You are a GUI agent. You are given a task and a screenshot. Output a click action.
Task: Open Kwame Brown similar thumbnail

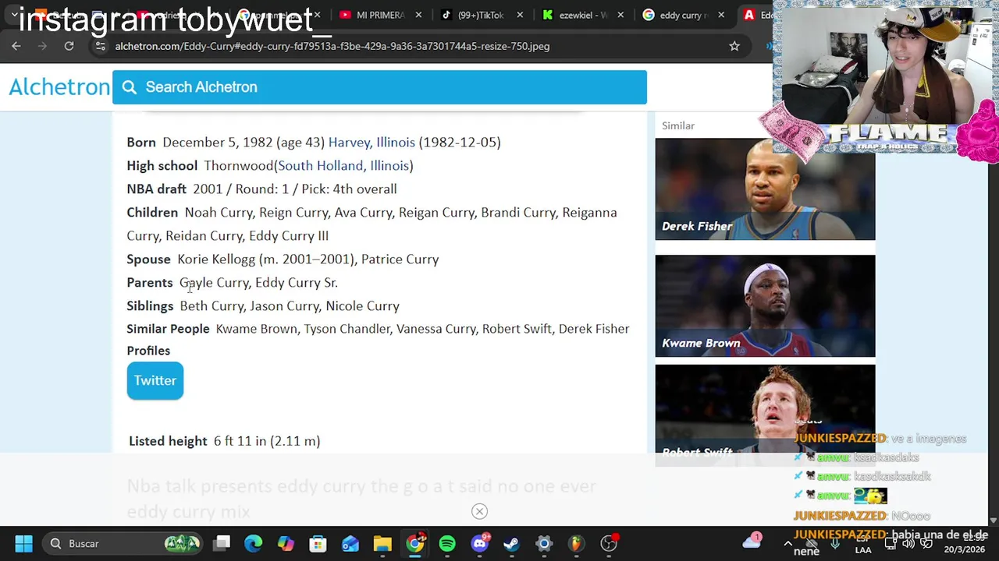[765, 306]
